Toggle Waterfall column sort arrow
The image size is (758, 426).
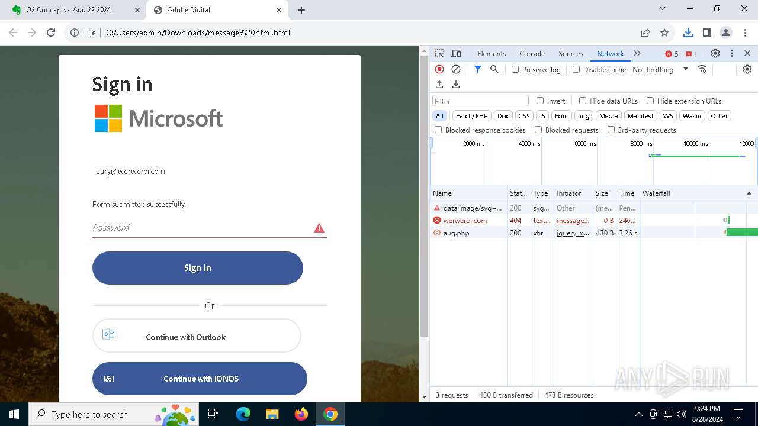[749, 193]
